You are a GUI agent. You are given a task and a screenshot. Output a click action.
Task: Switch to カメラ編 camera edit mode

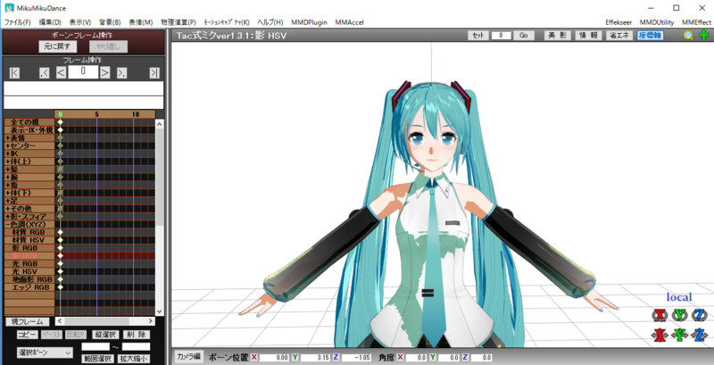pos(188,357)
